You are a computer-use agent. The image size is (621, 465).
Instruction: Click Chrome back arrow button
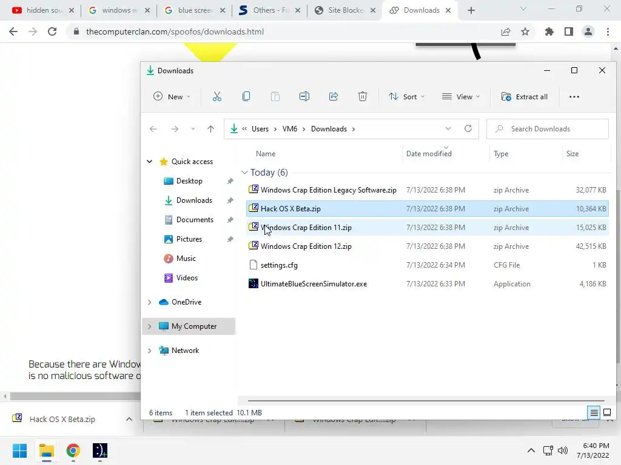pyautogui.click(x=13, y=31)
